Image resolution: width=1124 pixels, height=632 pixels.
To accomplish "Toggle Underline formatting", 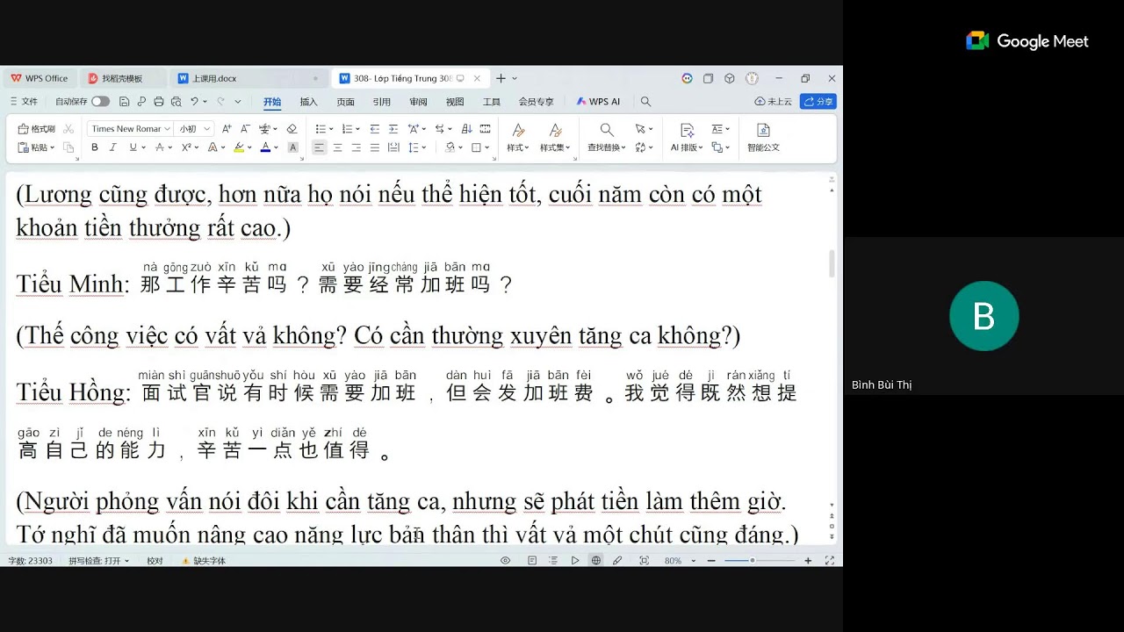I will coord(133,147).
